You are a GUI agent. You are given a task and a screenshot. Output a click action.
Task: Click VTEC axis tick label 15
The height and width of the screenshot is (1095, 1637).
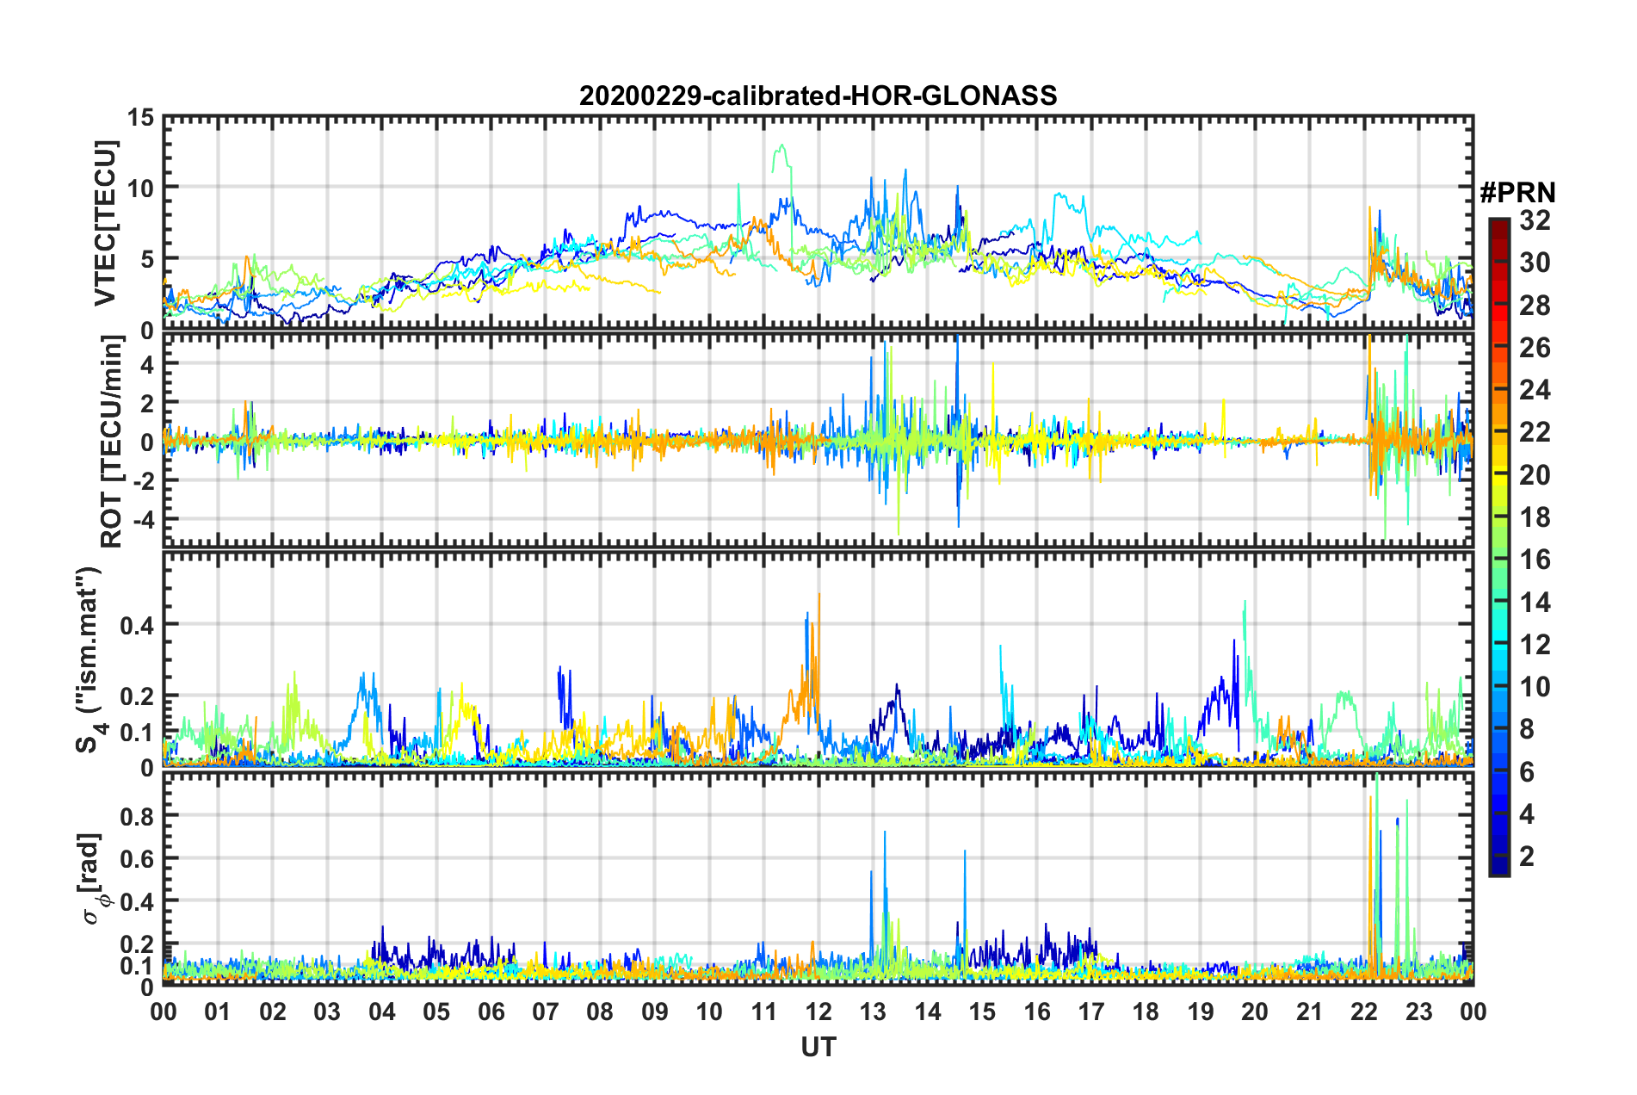click(141, 117)
